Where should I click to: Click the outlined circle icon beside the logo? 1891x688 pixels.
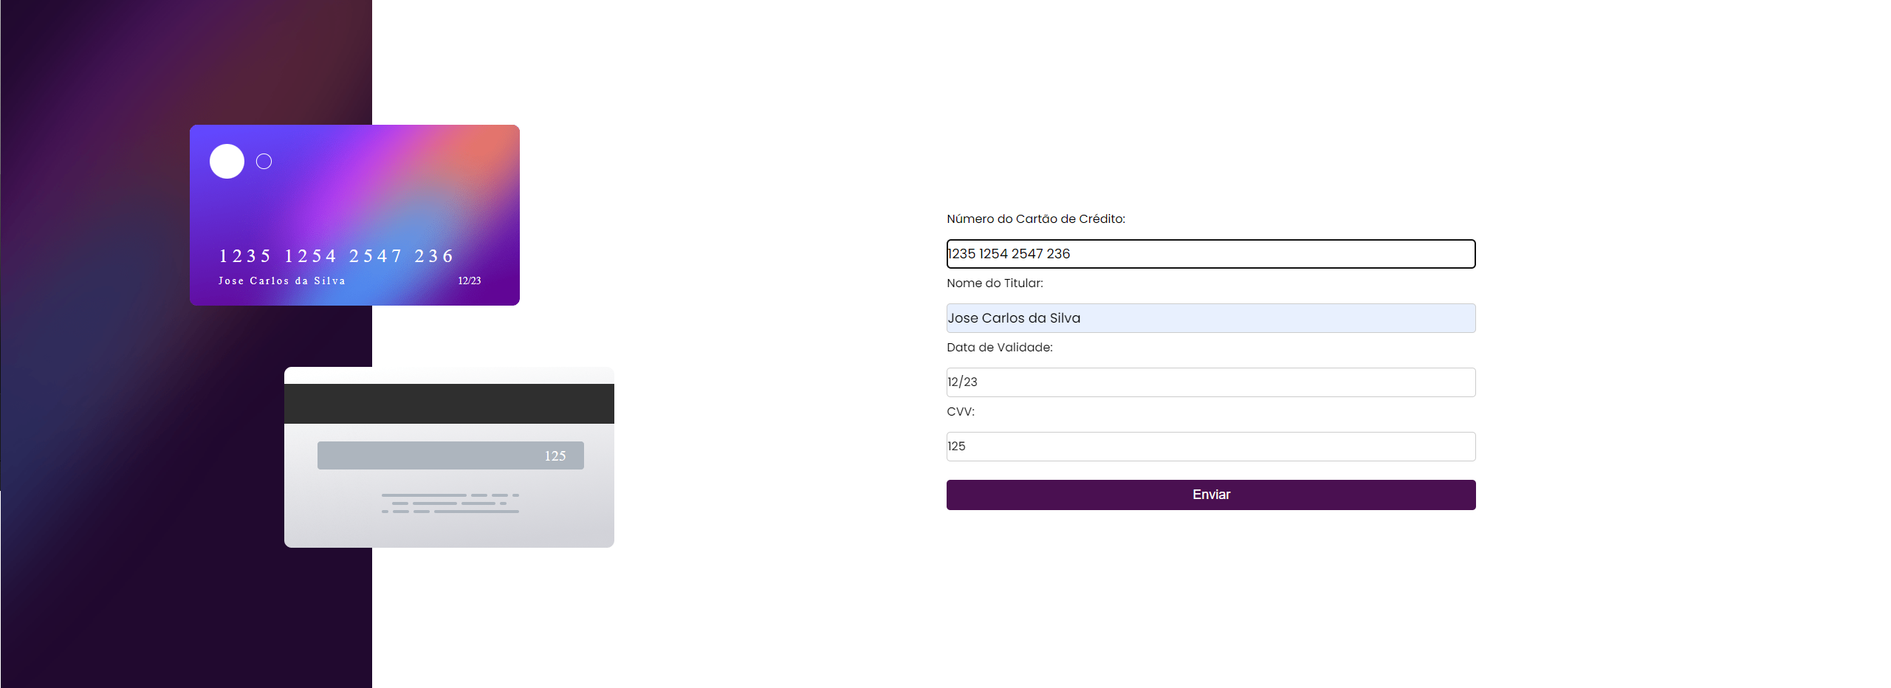pos(263,161)
